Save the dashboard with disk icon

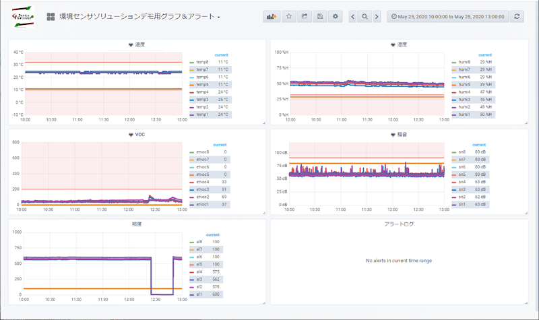319,16
